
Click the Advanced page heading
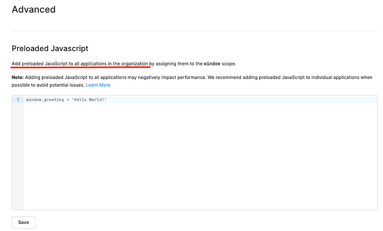(33, 9)
